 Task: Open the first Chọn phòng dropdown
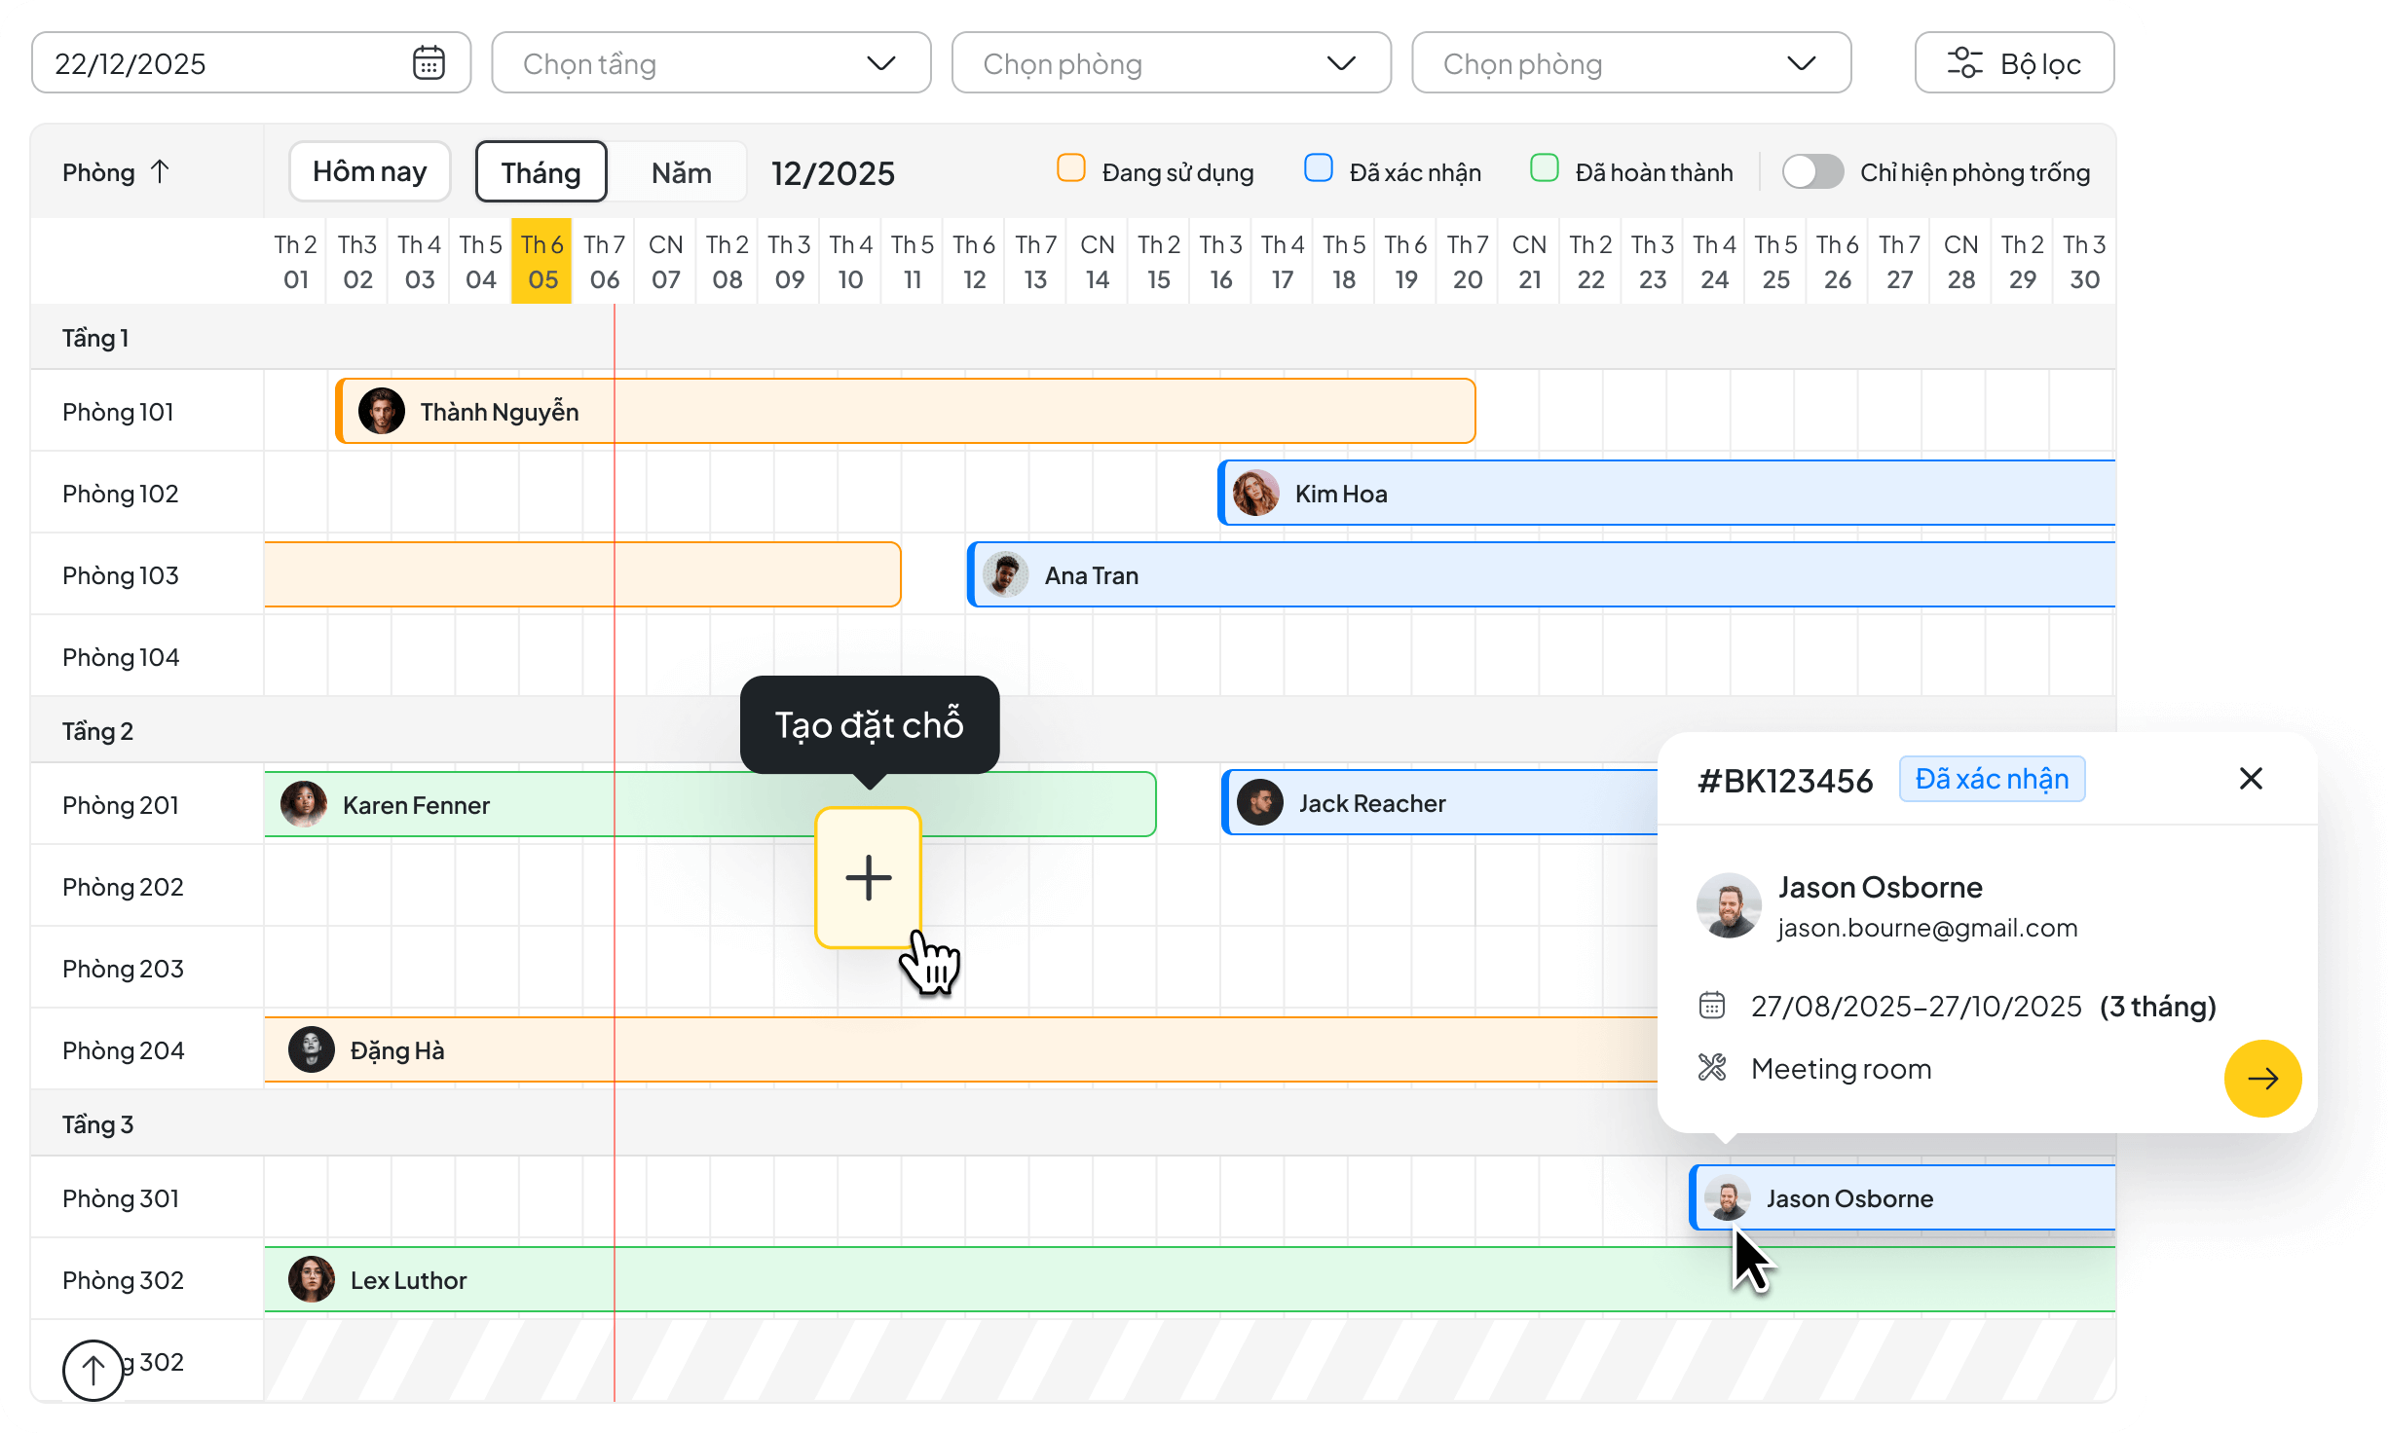[1171, 63]
